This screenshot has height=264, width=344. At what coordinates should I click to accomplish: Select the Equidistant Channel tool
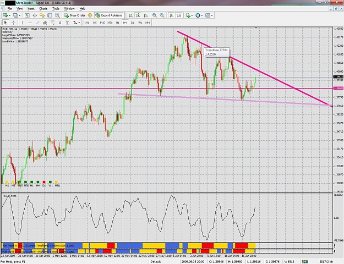click(x=45, y=23)
